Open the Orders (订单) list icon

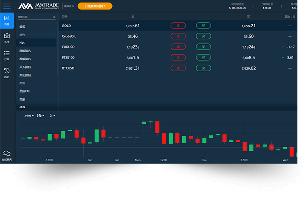coord(7,55)
